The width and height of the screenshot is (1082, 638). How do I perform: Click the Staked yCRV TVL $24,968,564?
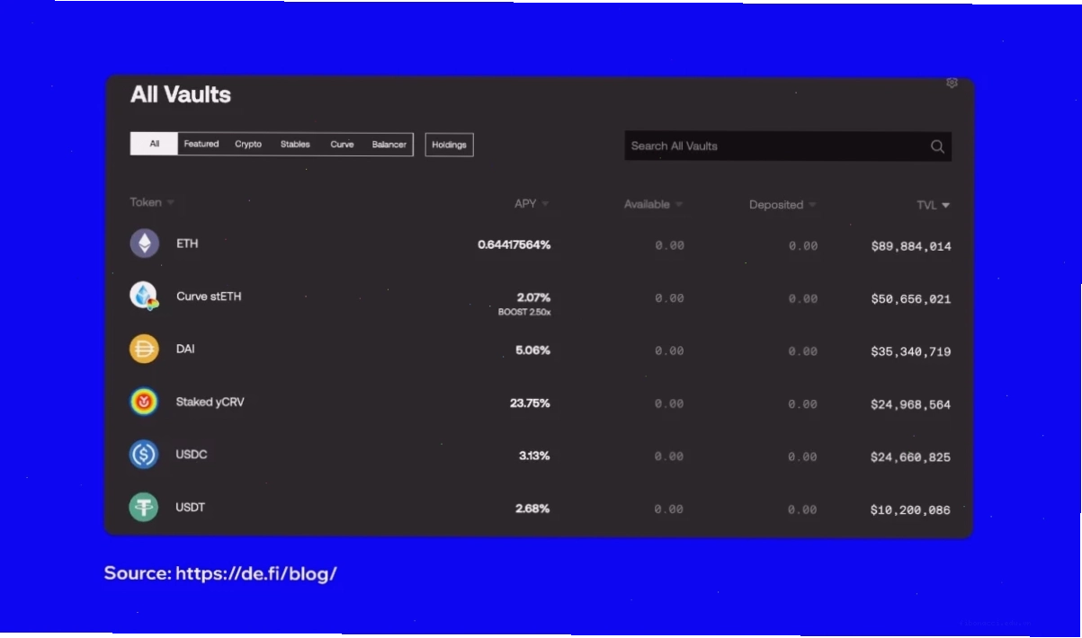point(911,404)
